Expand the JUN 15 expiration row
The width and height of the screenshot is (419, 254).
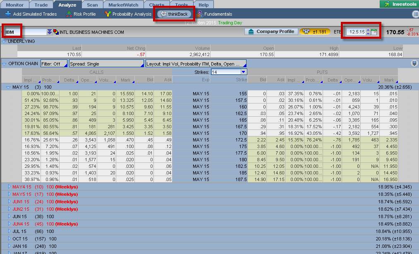(x=9, y=216)
